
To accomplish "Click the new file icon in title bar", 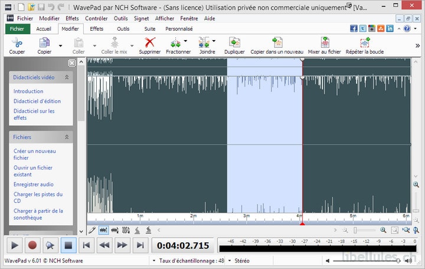I will tap(21, 6).
